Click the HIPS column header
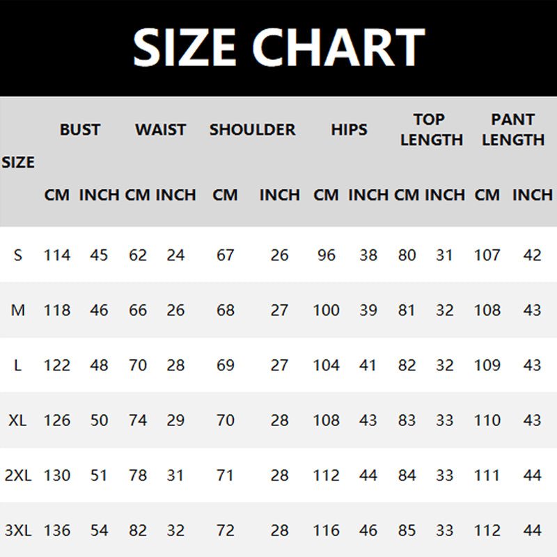Image resolution: width=557 pixels, height=557 pixels. point(349,130)
